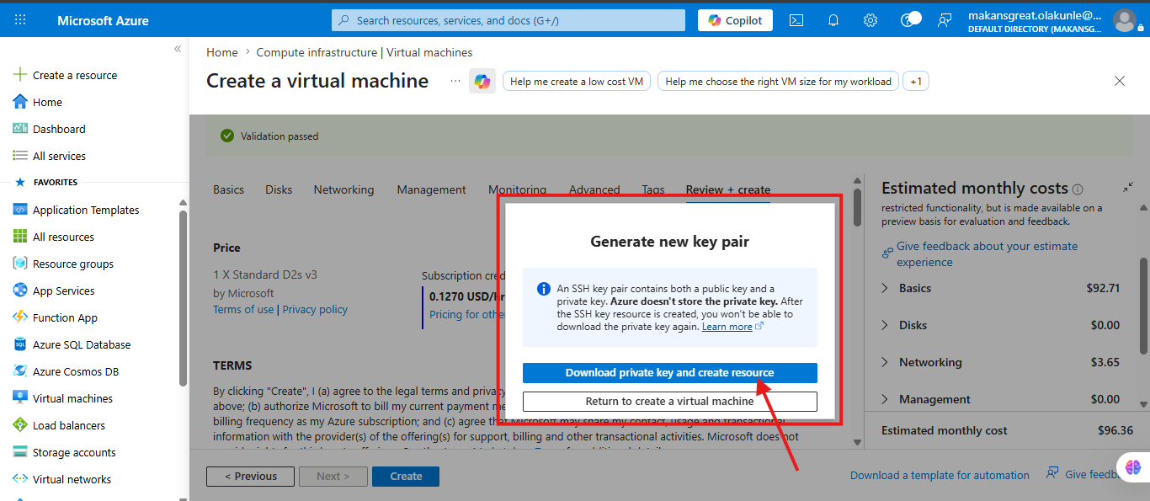Viewport: 1150px width, 501px height.
Task: Click the Previous button
Action: (x=250, y=476)
